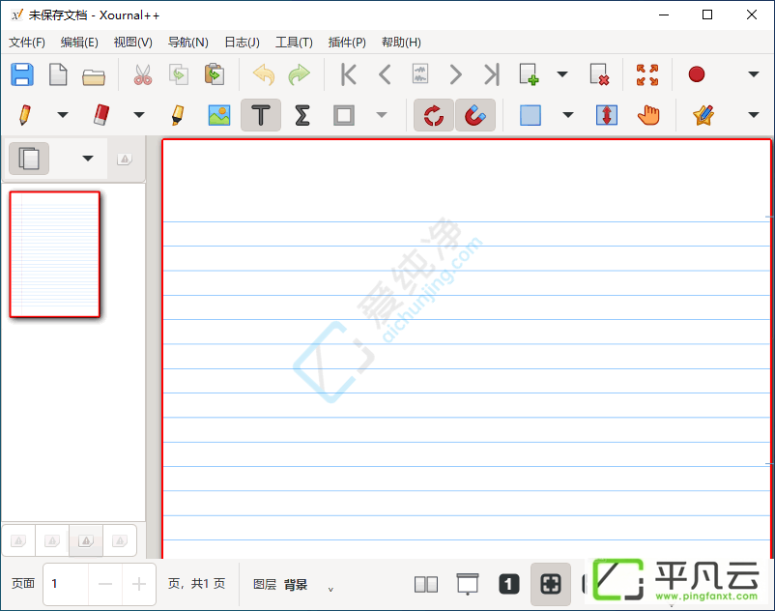
Task: Open default tool settings star-pencil icon
Action: tap(703, 115)
